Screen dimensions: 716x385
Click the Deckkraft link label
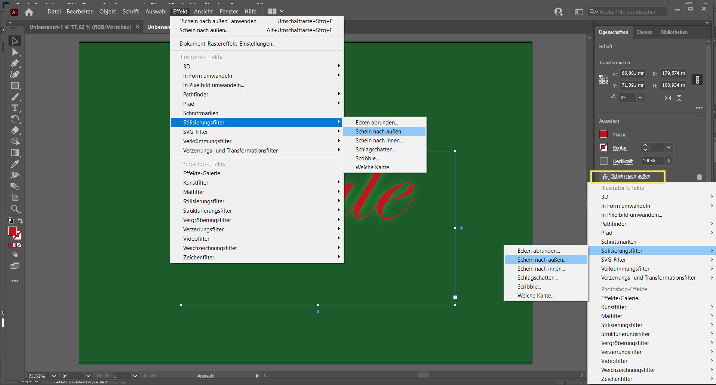pyautogui.click(x=623, y=161)
